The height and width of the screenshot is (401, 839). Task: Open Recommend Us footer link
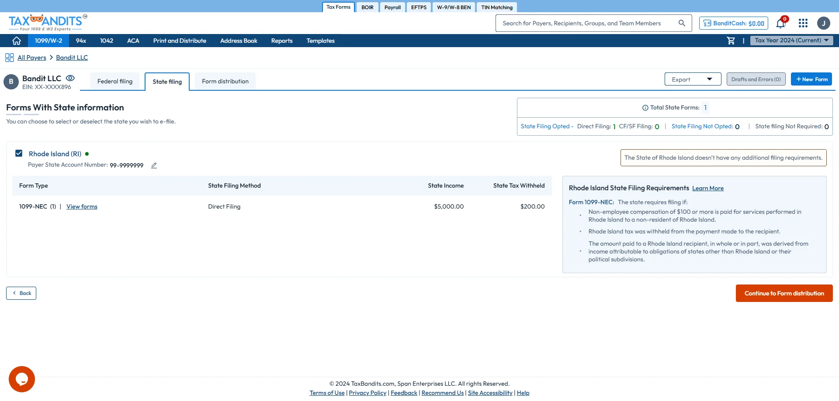click(x=443, y=393)
